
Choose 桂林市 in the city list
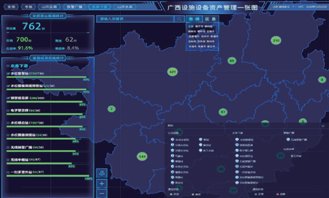click(192, 32)
